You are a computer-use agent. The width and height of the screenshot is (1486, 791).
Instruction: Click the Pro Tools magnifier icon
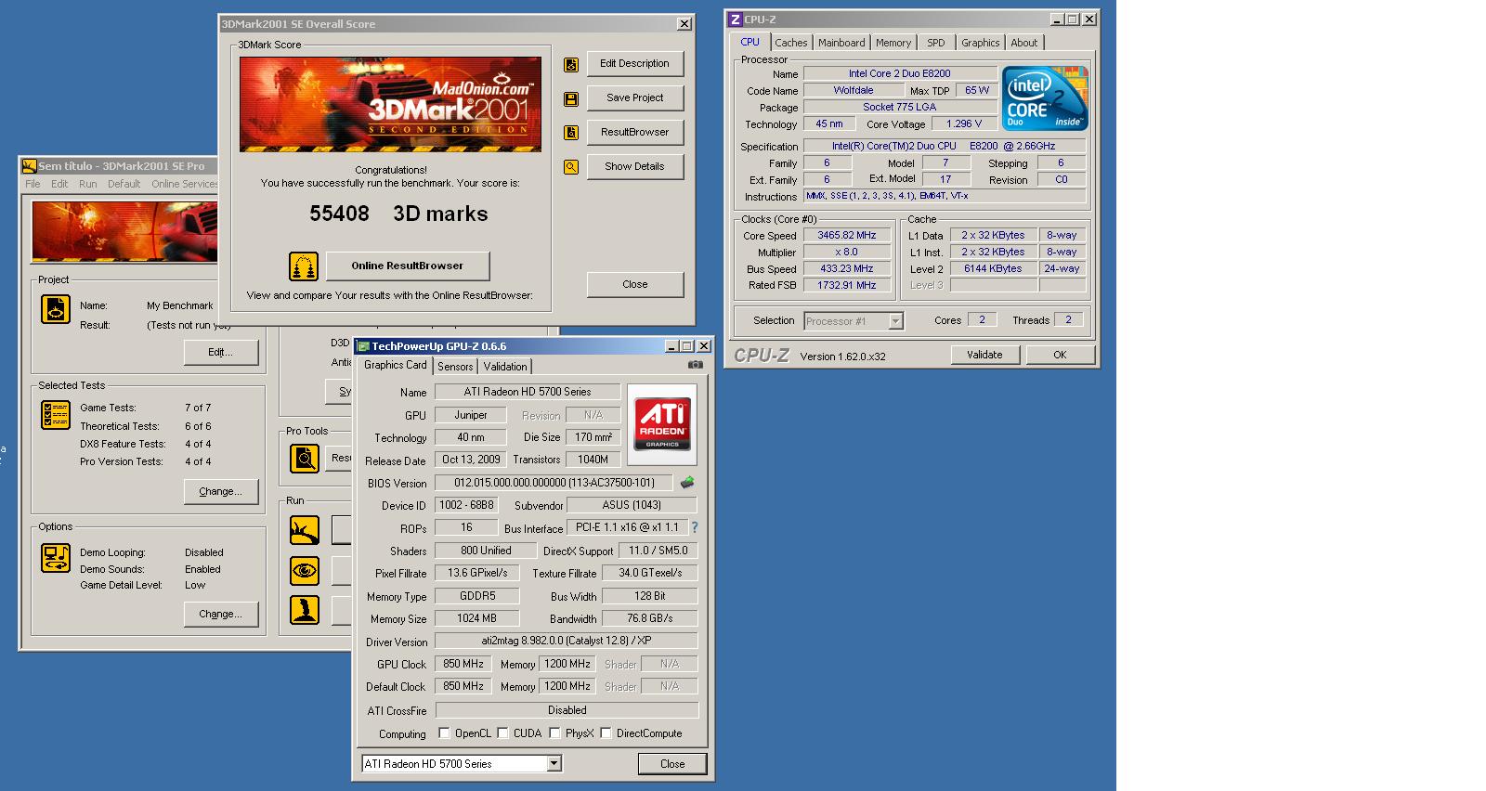(x=305, y=458)
